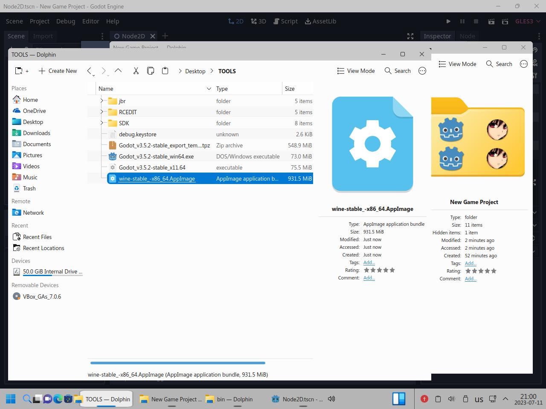546x409 pixels.
Task: Open the breadcrumb chevron before Desktop
Action: point(180,71)
